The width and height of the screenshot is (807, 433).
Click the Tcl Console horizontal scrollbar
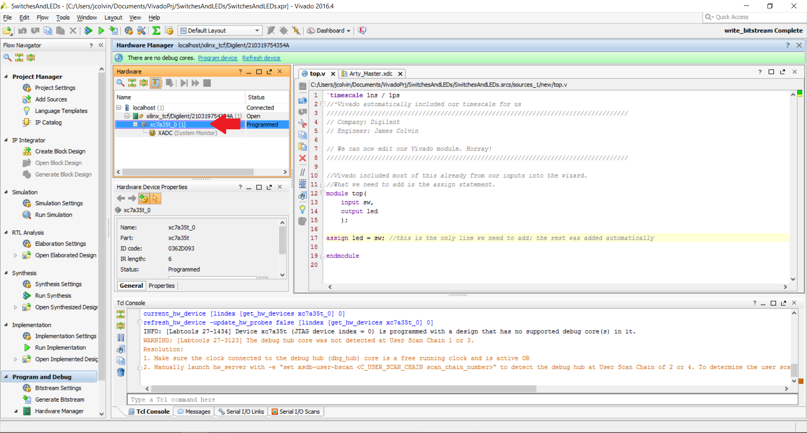(x=343, y=389)
